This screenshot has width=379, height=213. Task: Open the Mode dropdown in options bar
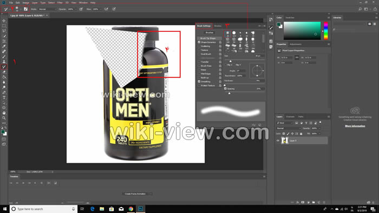click(48, 9)
